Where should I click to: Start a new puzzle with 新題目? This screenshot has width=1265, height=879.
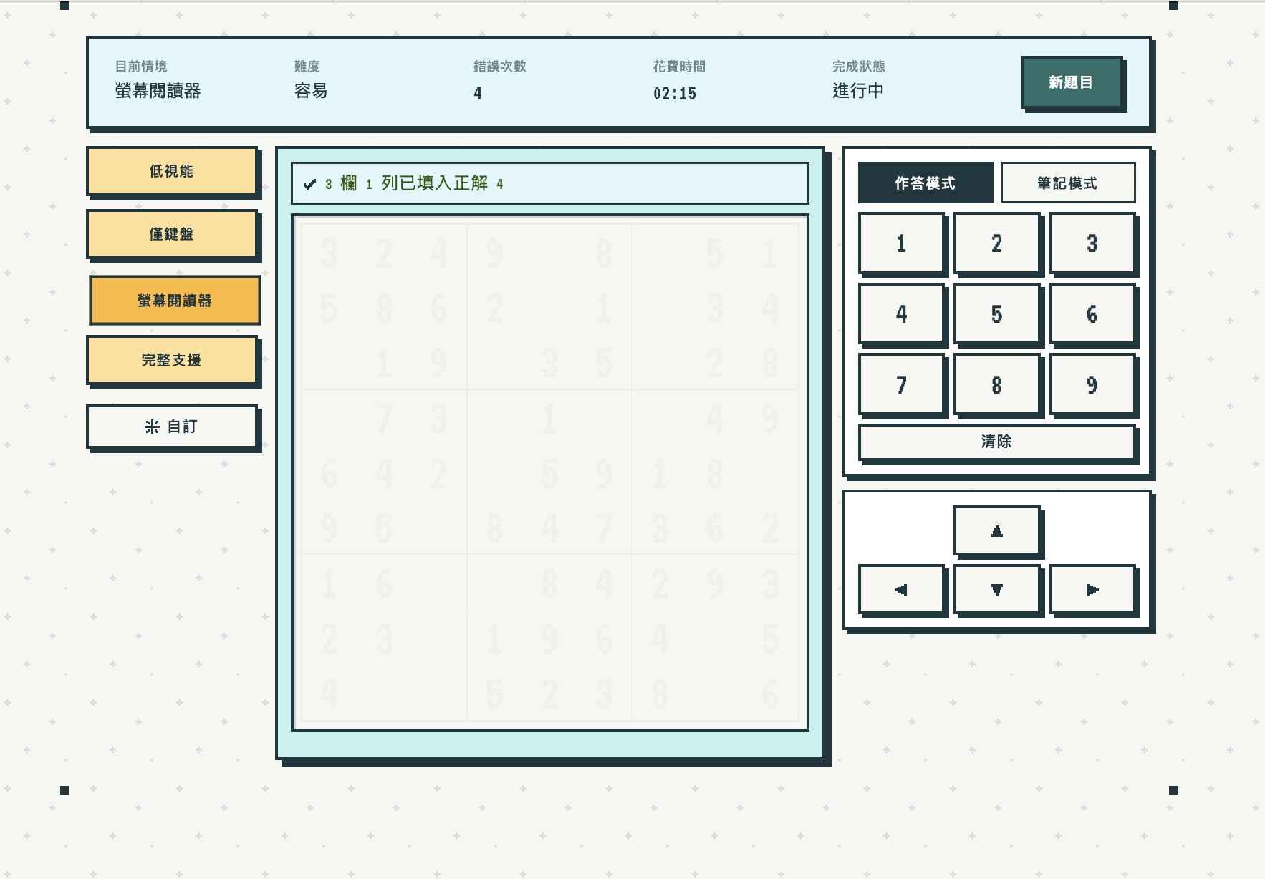pyautogui.click(x=1071, y=82)
